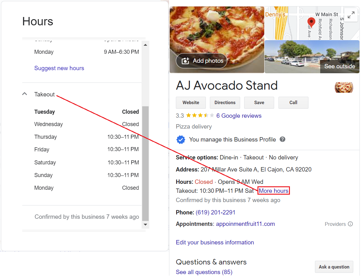Visit appoinmentfruit11.com appointments link
The height and width of the screenshot is (279, 361).
click(x=245, y=224)
